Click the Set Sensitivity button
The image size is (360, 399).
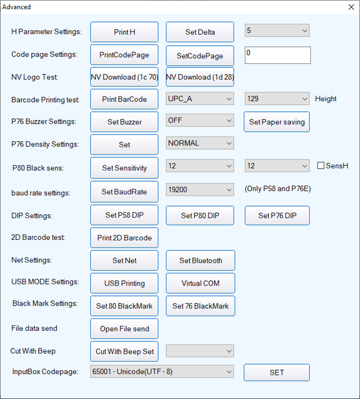coord(124,168)
